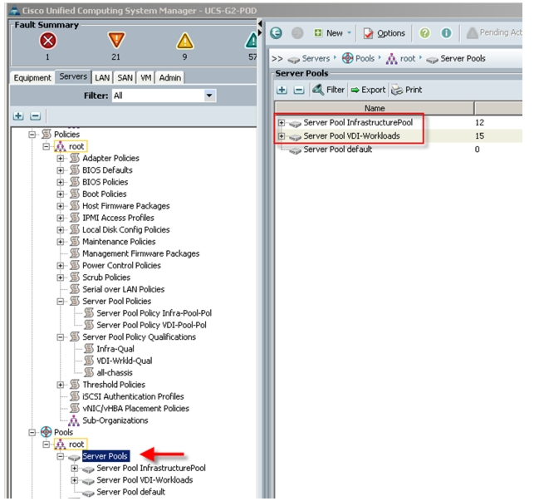Viewport: 539px width, 501px height.
Task: Switch to the SAN tab
Action: (x=125, y=78)
